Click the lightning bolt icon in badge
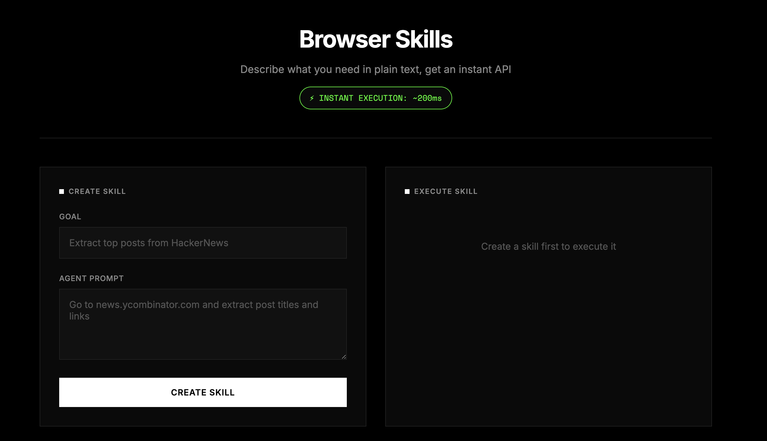767x441 pixels. coord(312,98)
